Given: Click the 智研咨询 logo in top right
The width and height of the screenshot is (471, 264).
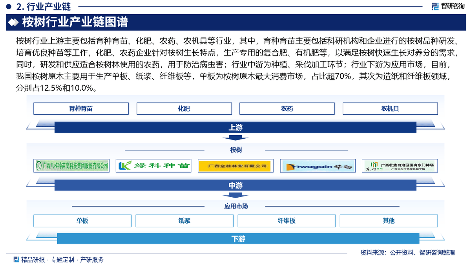Looking at the screenshot, I should pos(447,6).
